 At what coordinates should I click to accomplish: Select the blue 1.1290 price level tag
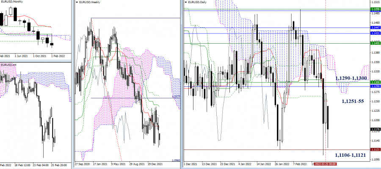click(x=375, y=86)
